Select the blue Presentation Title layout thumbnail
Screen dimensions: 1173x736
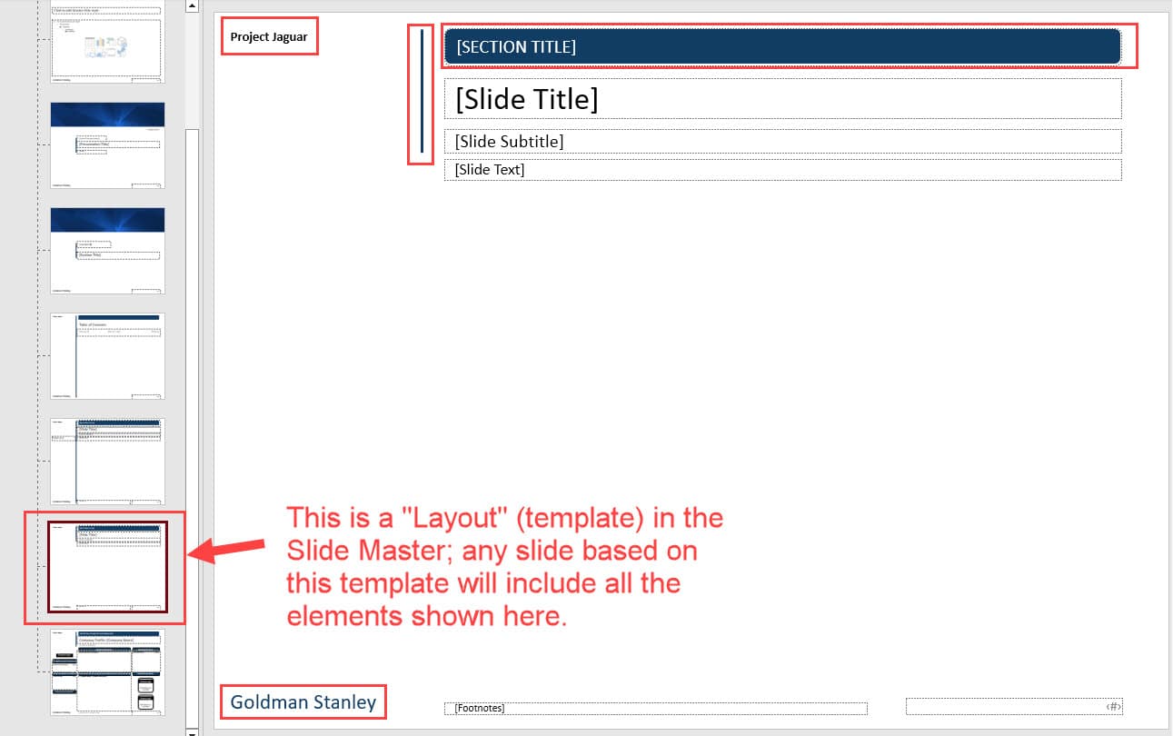[106, 145]
